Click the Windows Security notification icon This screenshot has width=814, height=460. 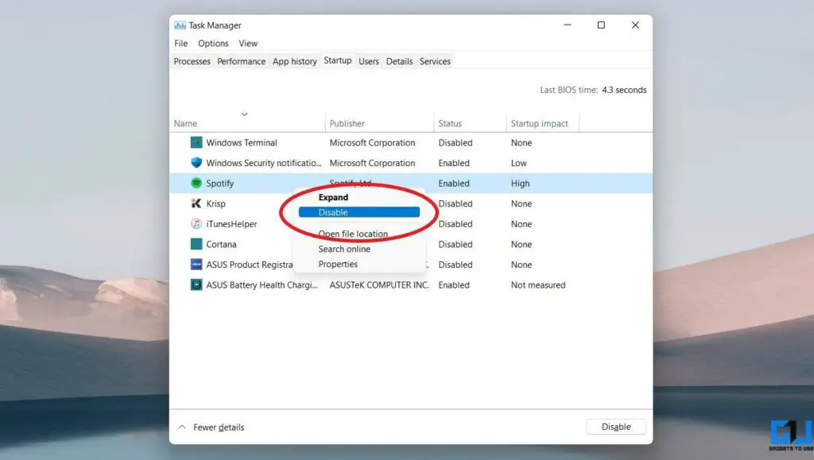point(196,163)
